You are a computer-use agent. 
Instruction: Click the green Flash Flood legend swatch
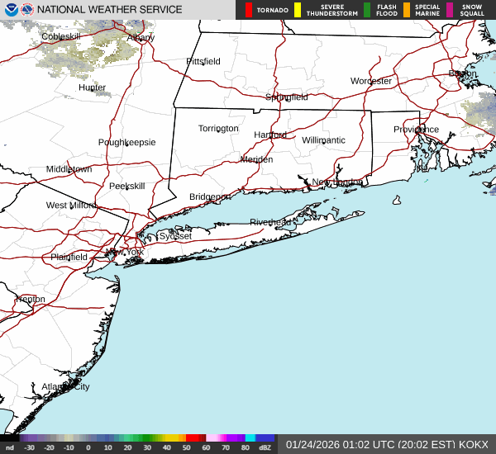tap(367, 10)
